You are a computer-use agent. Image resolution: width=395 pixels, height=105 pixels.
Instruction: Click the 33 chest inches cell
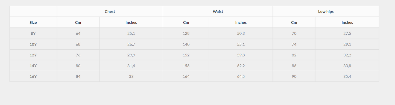tap(131, 76)
